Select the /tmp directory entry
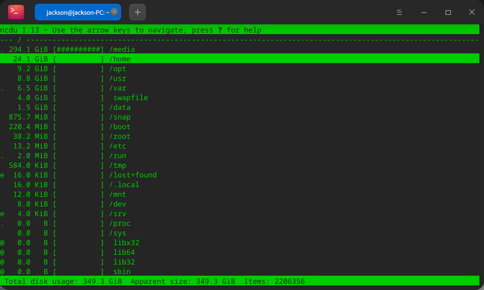 click(x=118, y=165)
